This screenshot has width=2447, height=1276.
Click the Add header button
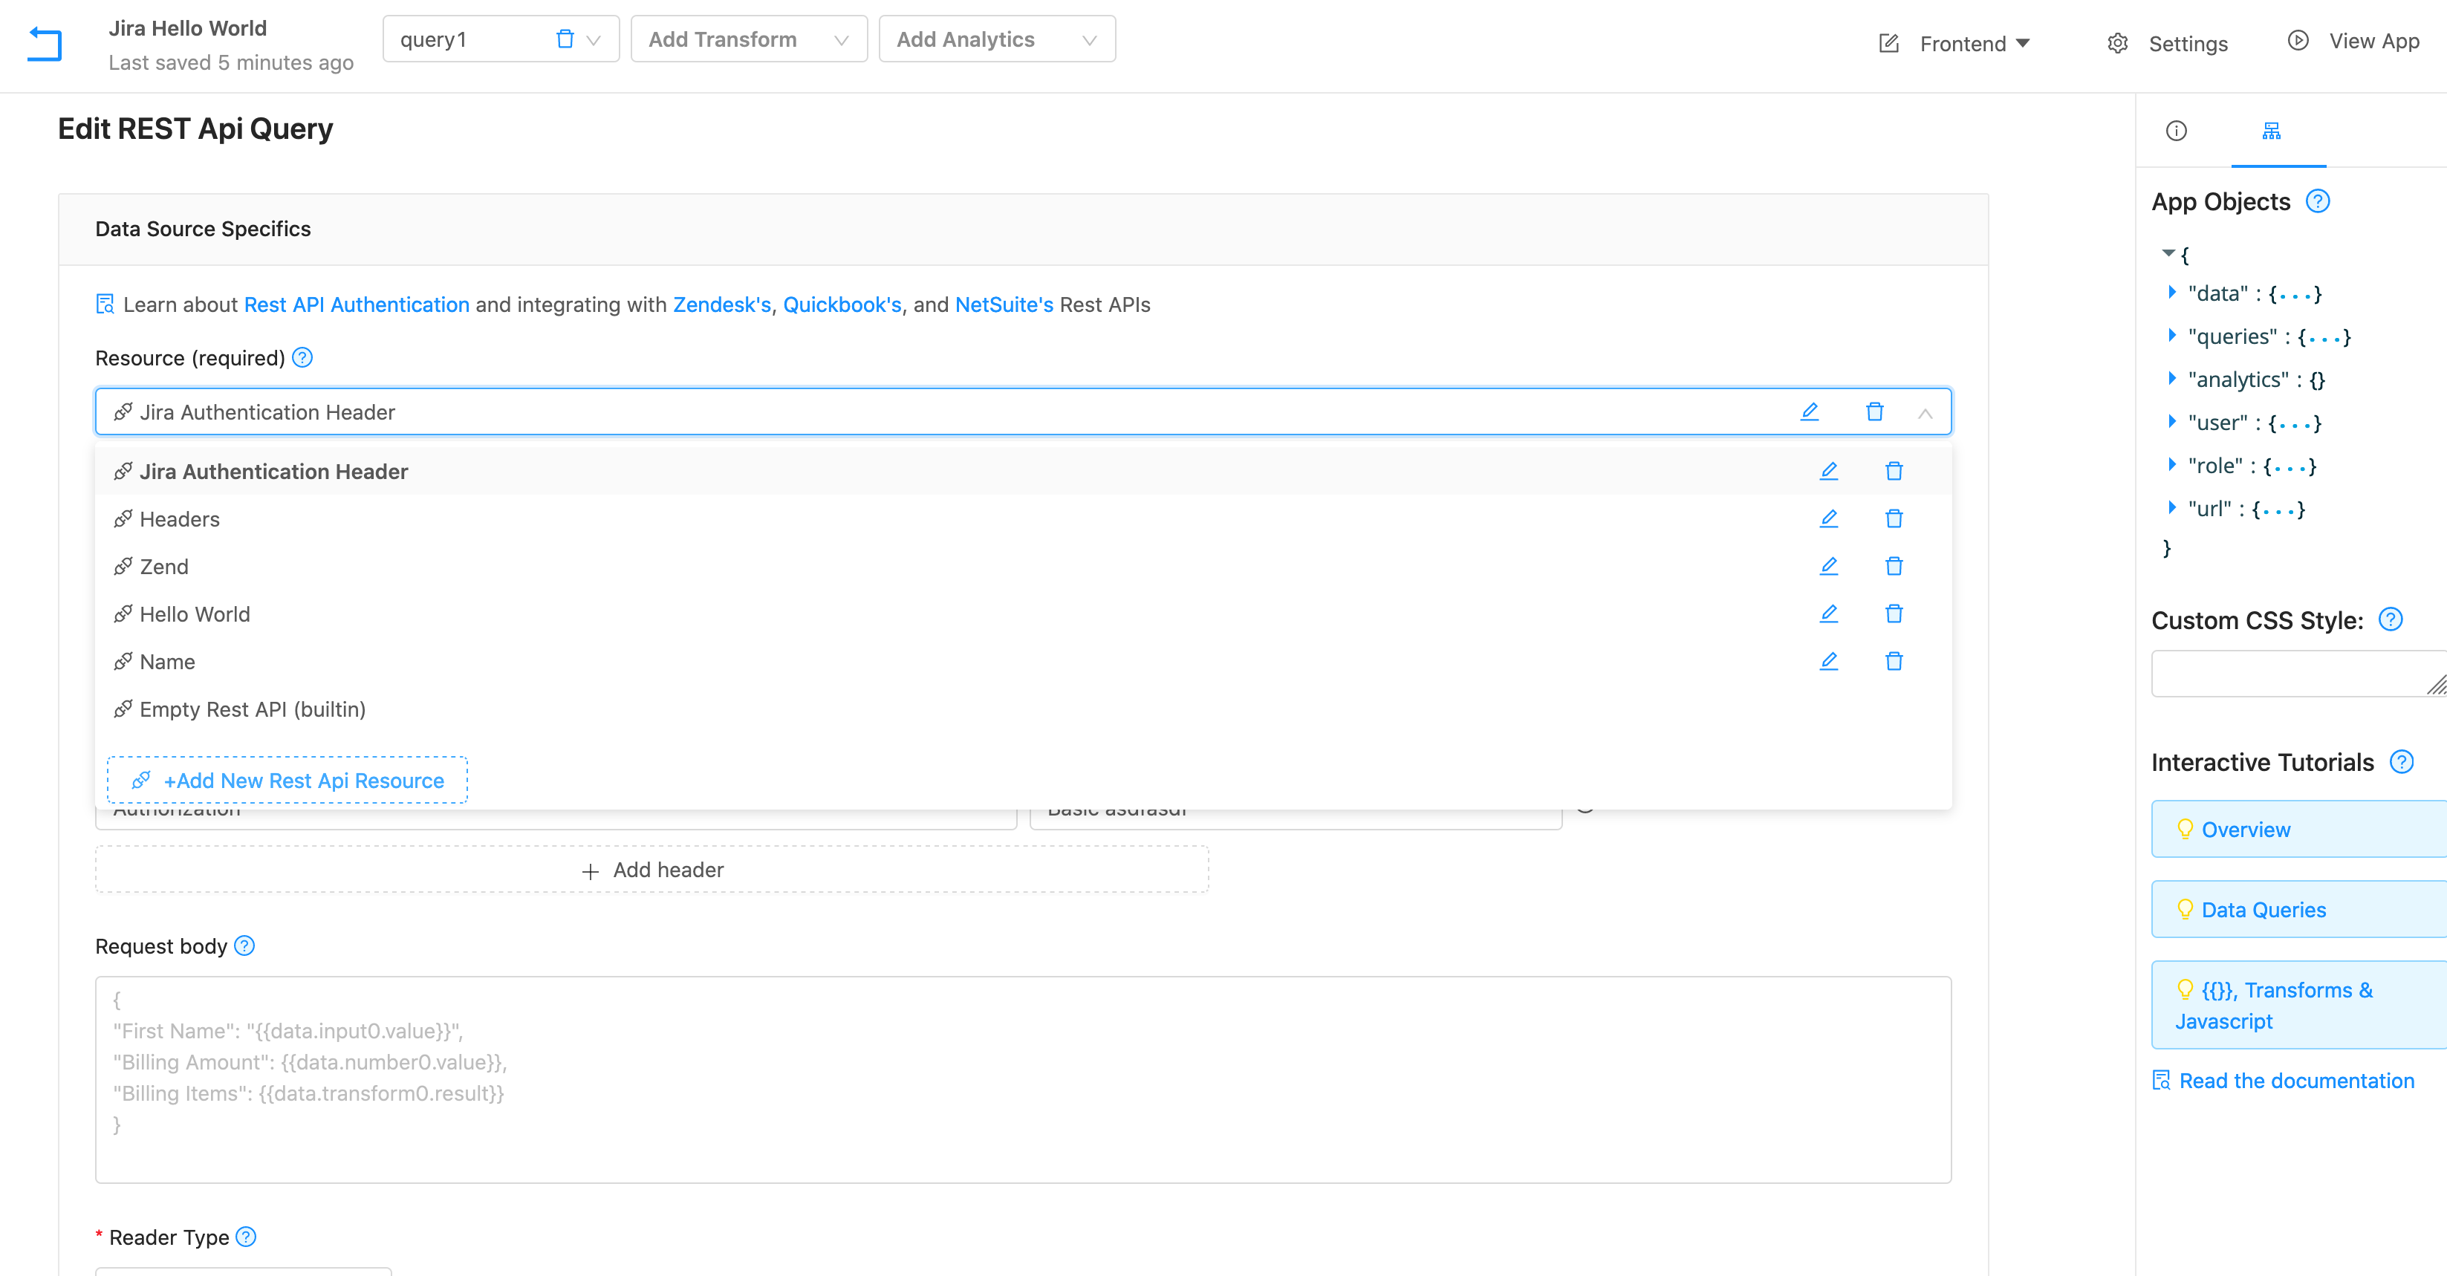click(651, 870)
